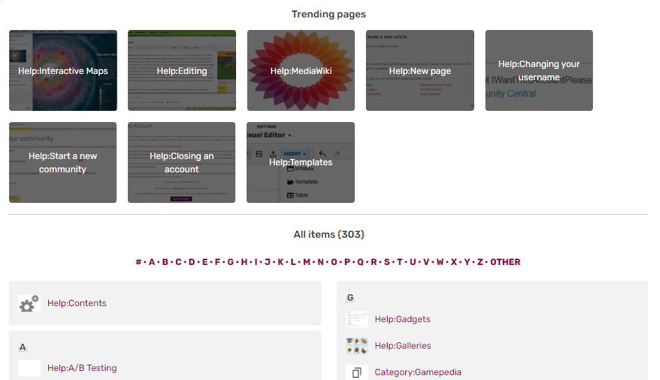Click the gears icon beside Help:Contents
This screenshot has width=660, height=380.
point(29,303)
